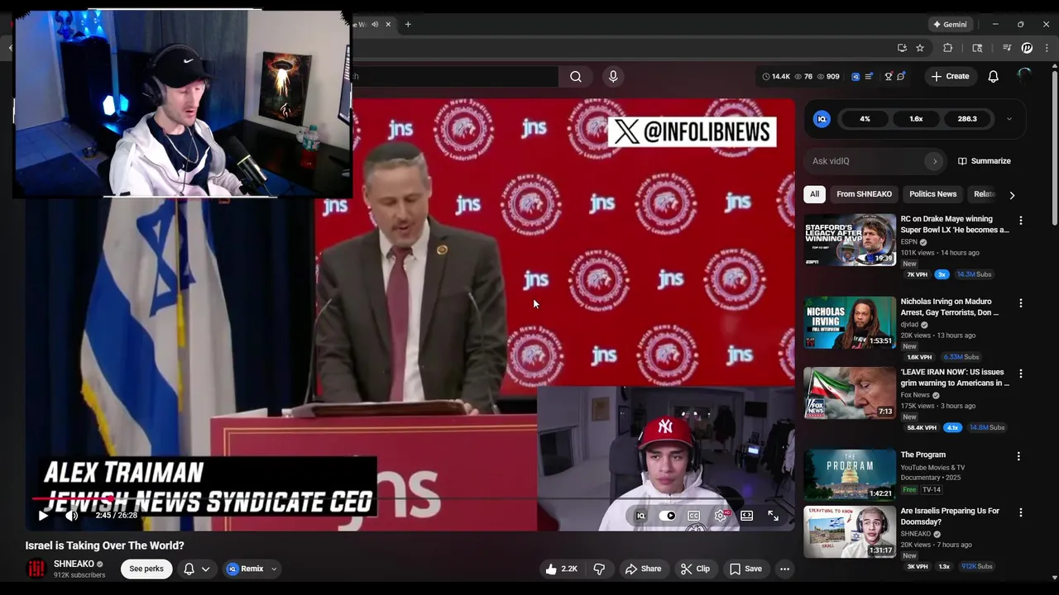Open options for RC on Drake Maye video
The height and width of the screenshot is (595, 1059).
[1020, 221]
